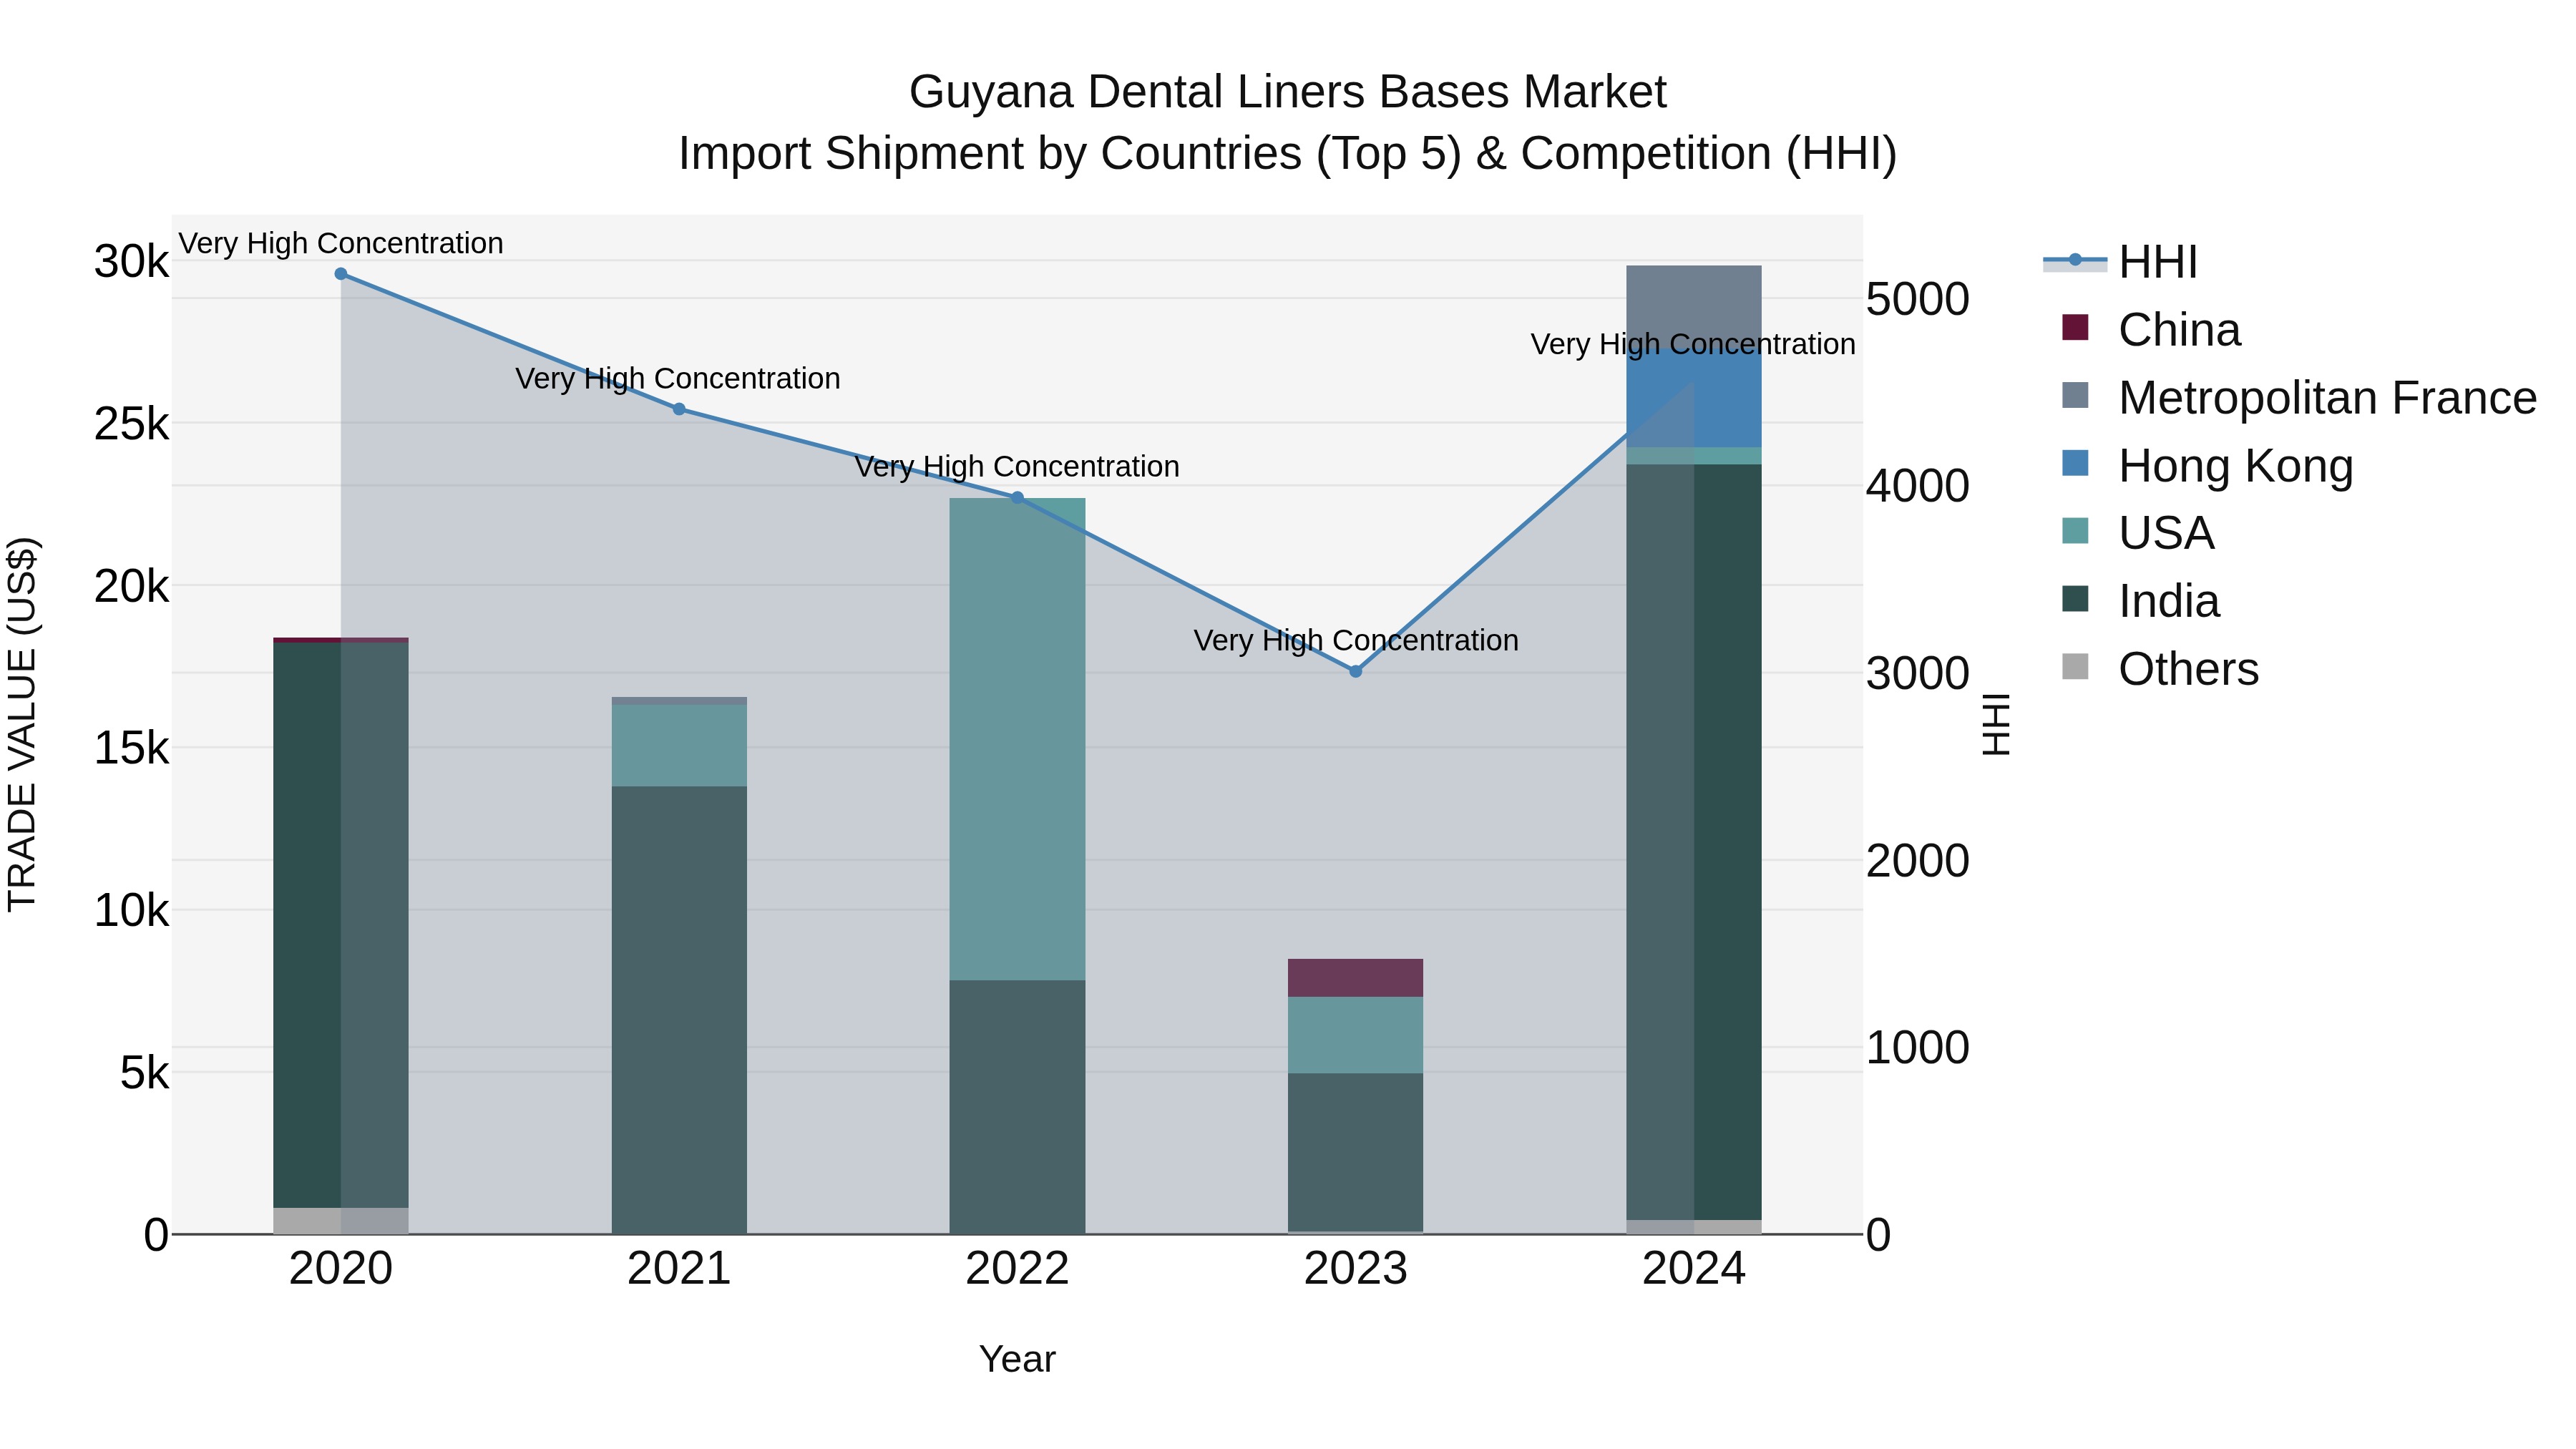
Task: Toggle Hong Kong legend entry
Action: pos(2207,465)
